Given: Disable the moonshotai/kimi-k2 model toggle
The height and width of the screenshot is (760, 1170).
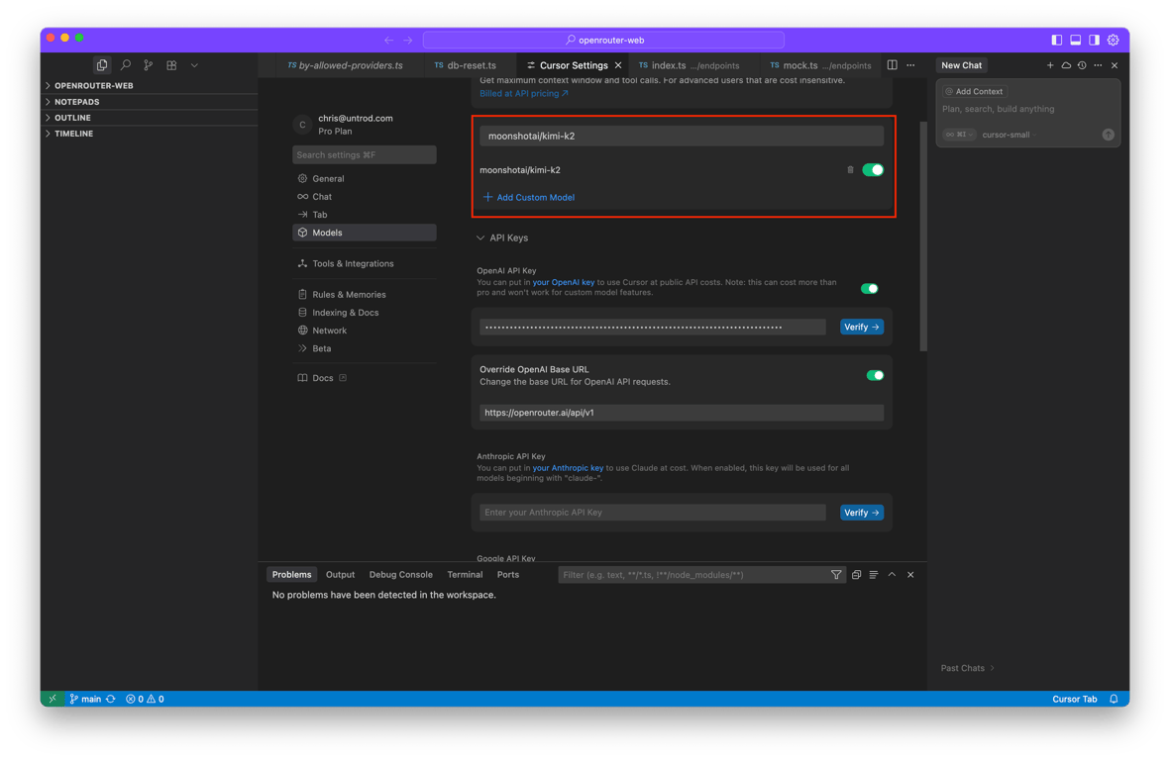Looking at the screenshot, I should pyautogui.click(x=873, y=170).
